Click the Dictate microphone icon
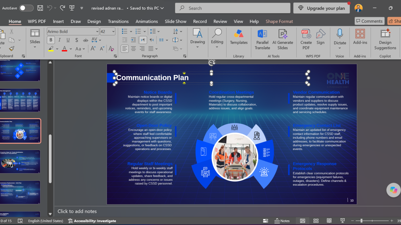The width and height of the screenshot is (401, 225). pos(340,34)
